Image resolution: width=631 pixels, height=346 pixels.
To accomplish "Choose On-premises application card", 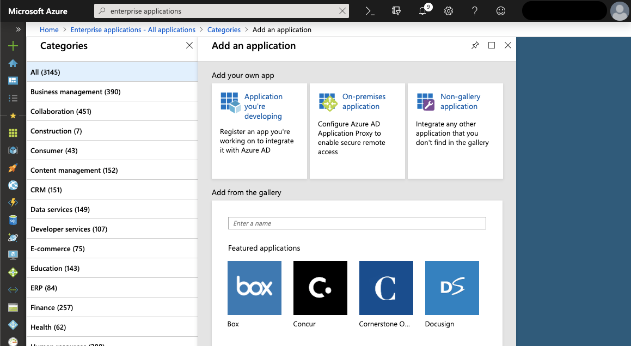I will point(357,131).
